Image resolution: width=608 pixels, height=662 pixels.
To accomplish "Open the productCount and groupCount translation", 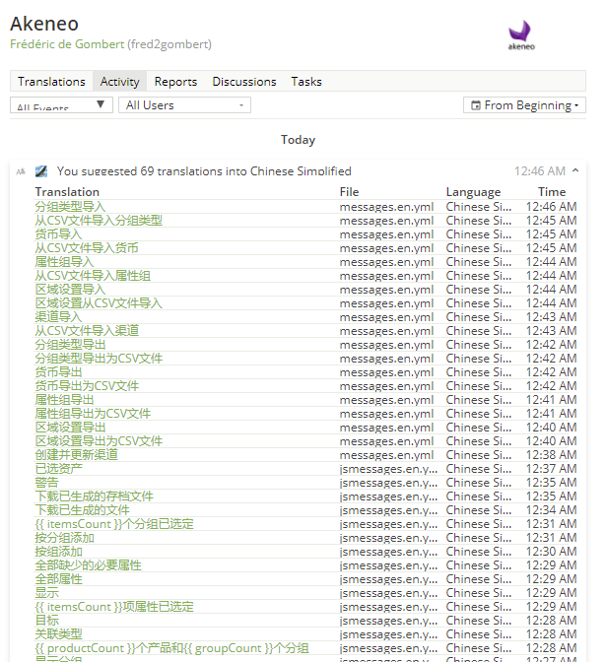I will pyautogui.click(x=171, y=648).
